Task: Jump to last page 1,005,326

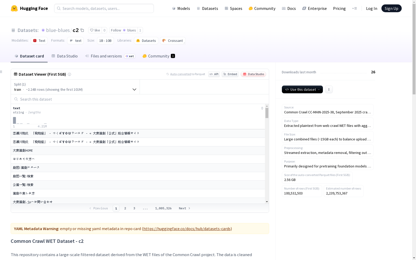Action: [163, 208]
